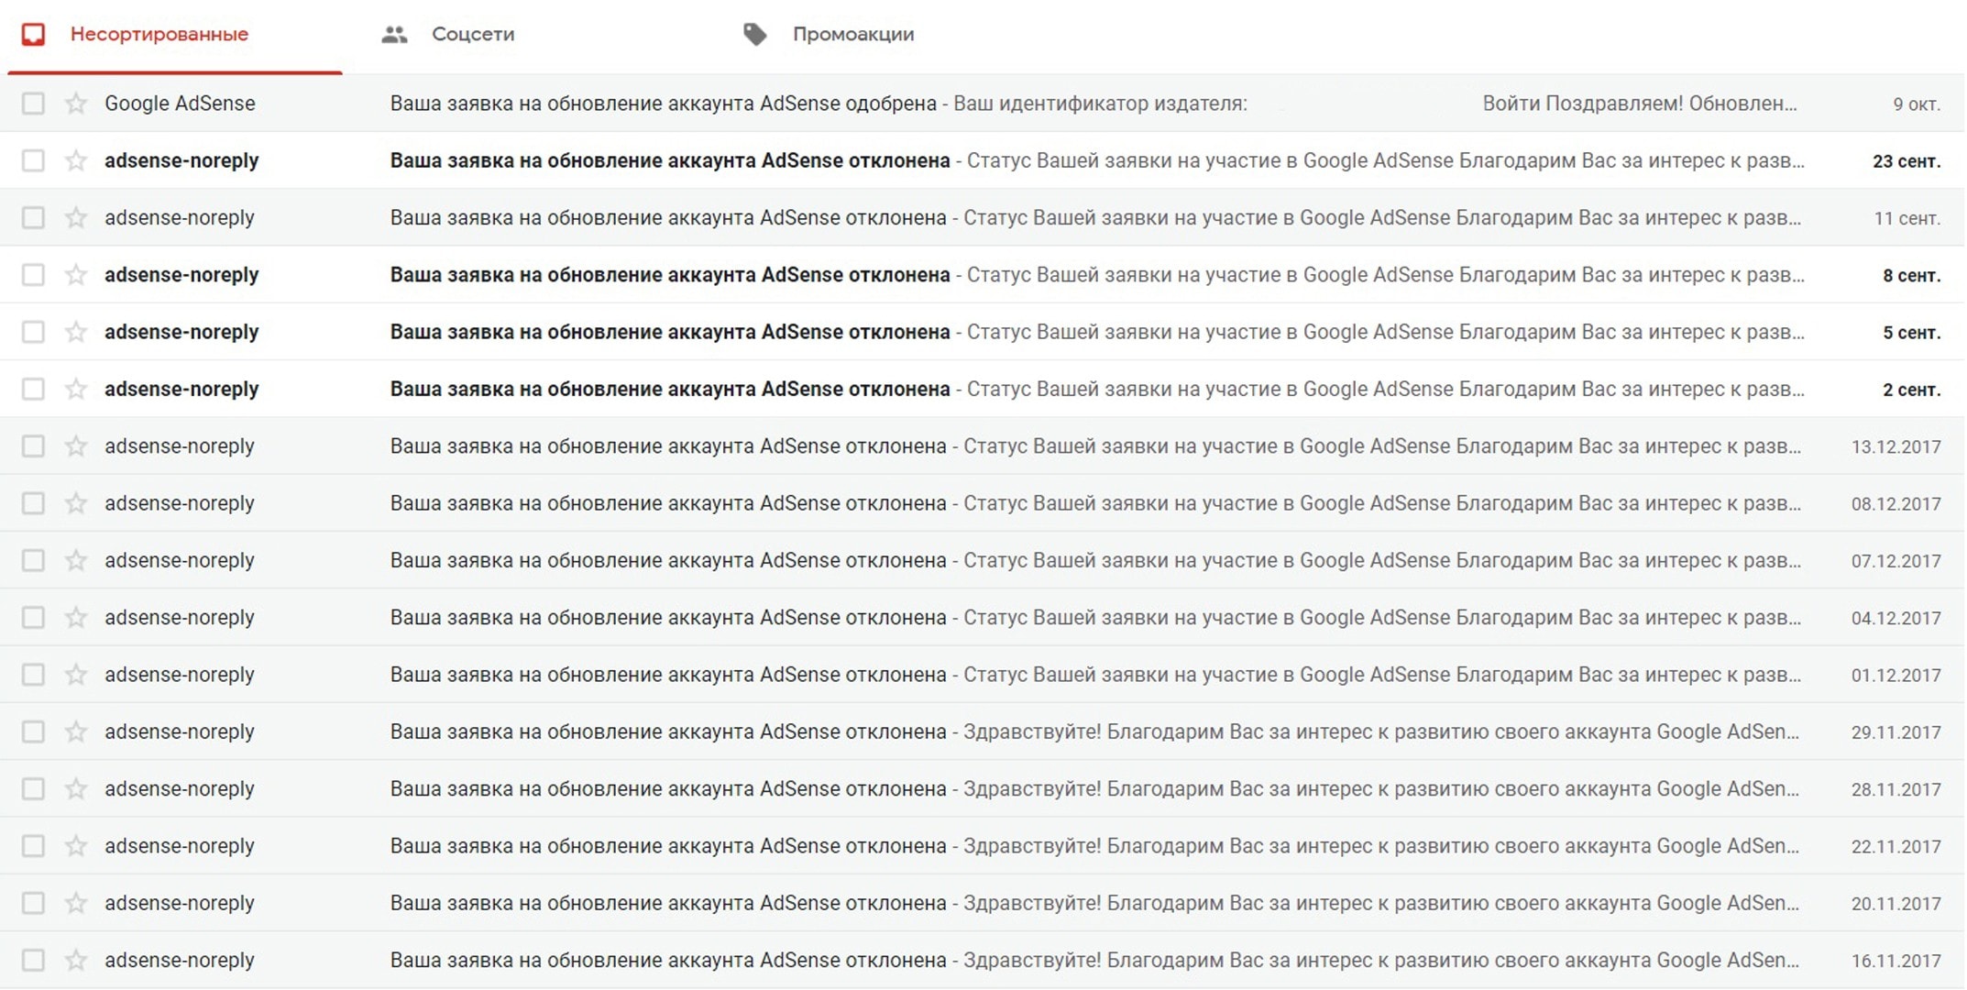Star the email dated 16.11.2017
Viewport: 1967px width, 990px height.
click(x=76, y=961)
